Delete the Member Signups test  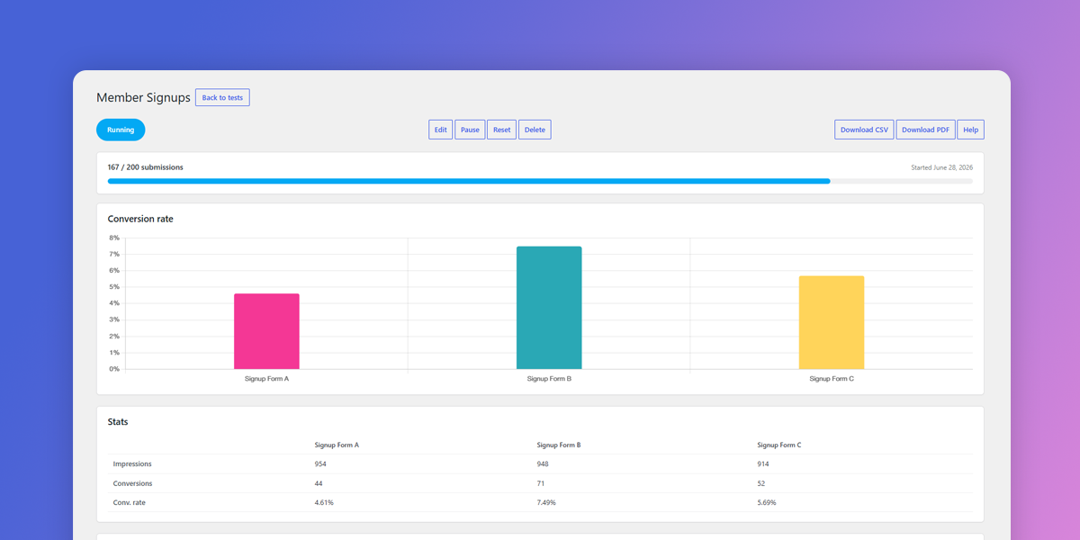[535, 130]
